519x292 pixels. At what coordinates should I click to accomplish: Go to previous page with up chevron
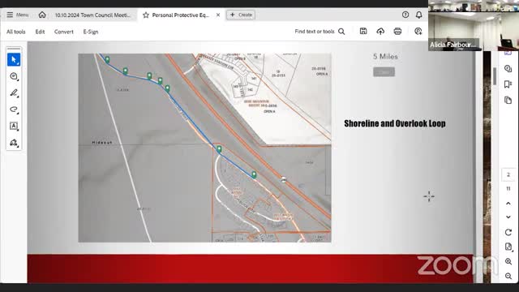click(x=508, y=204)
